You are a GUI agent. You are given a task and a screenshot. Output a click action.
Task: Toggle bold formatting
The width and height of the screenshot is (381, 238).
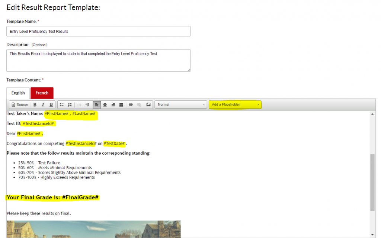coord(35,104)
